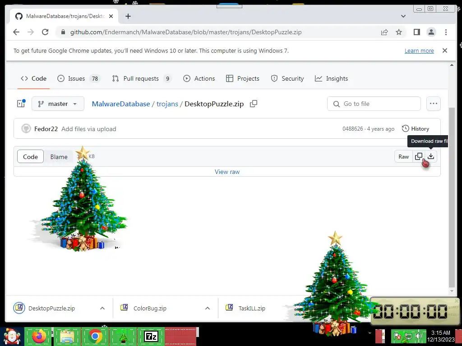Bookmark this page with the star icon
Screen dimensions: 462x346
(399, 32)
